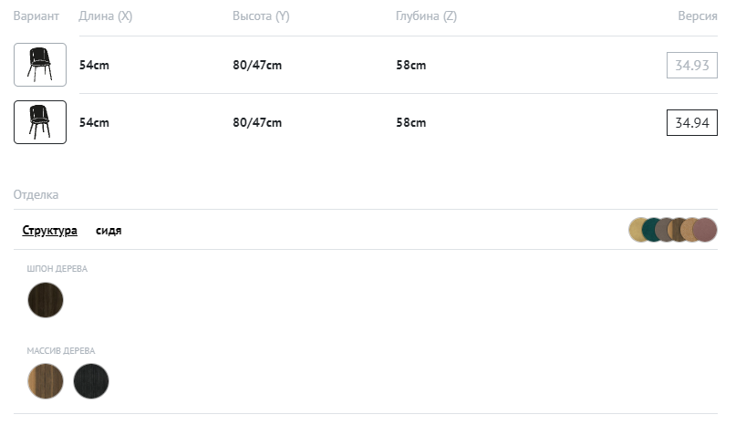Viewport: 746px width, 425px height.
Task: Pick the light brown swatch under МАССИВ ДЕРЕВА
Action: (x=46, y=381)
